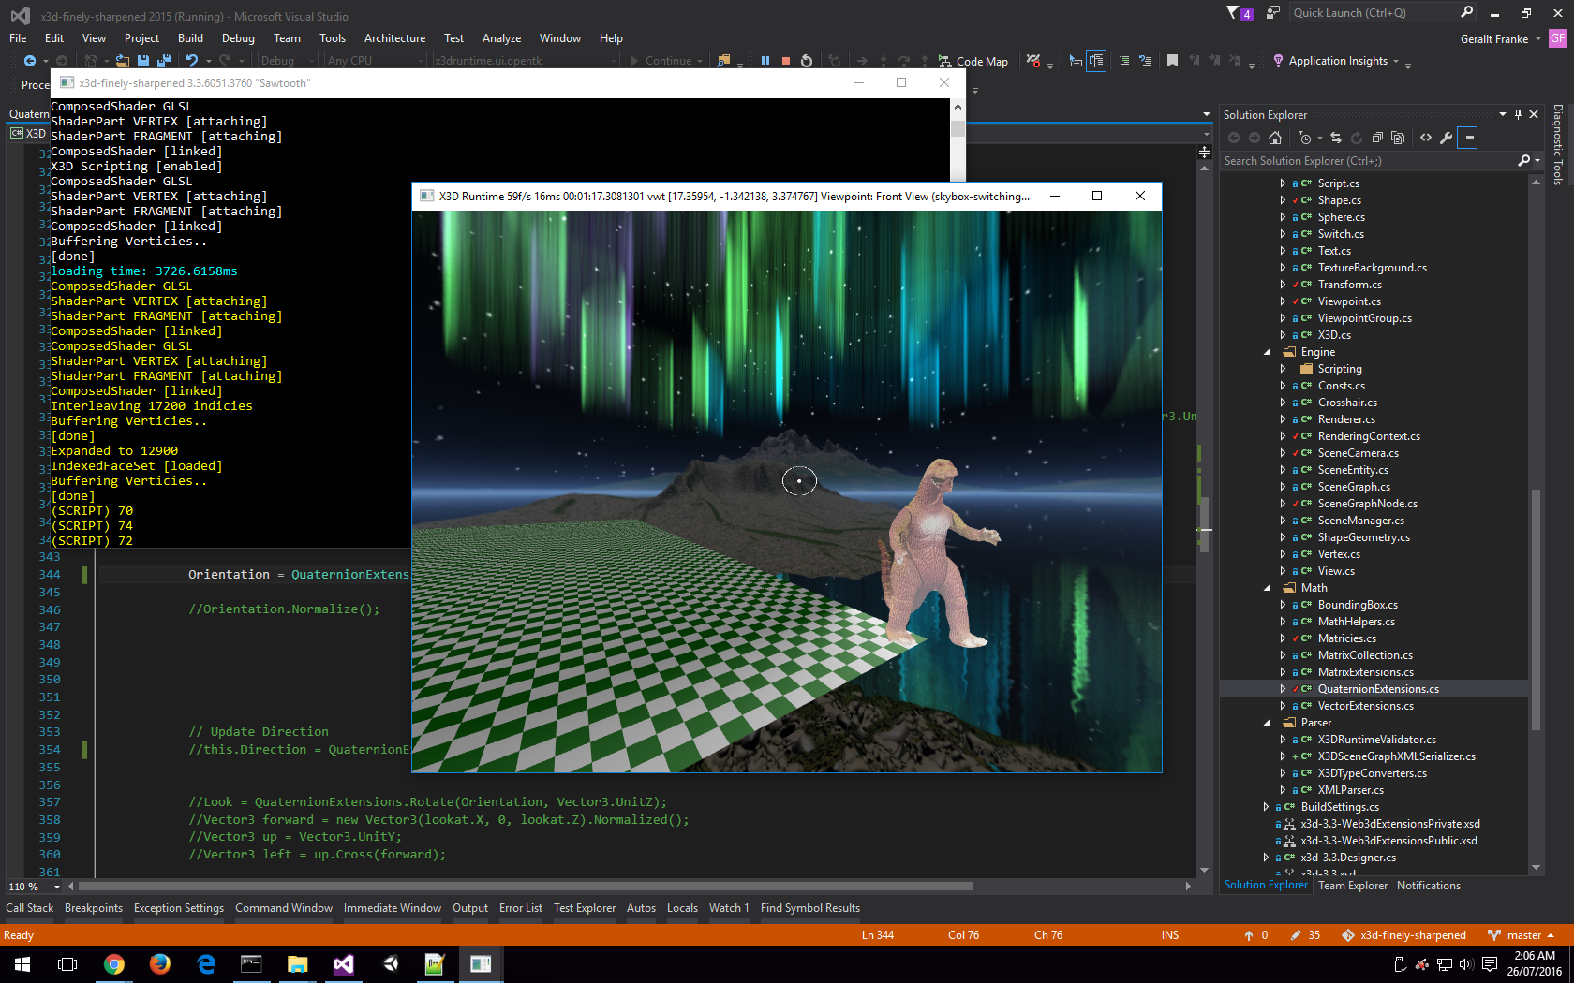Click Collapse All in Solution Explorer
Image resolution: width=1574 pixels, height=983 pixels.
coord(1377,138)
